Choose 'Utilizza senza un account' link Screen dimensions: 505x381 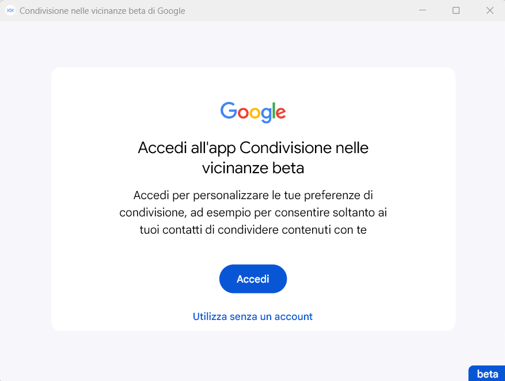[x=252, y=317]
